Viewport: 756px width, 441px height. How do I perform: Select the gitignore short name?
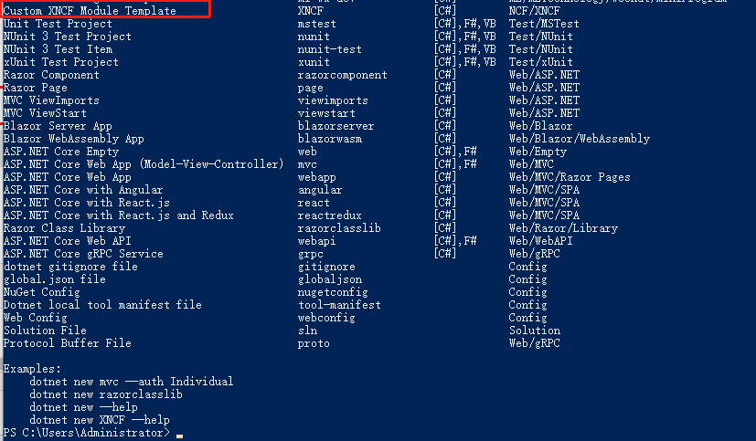point(326,267)
